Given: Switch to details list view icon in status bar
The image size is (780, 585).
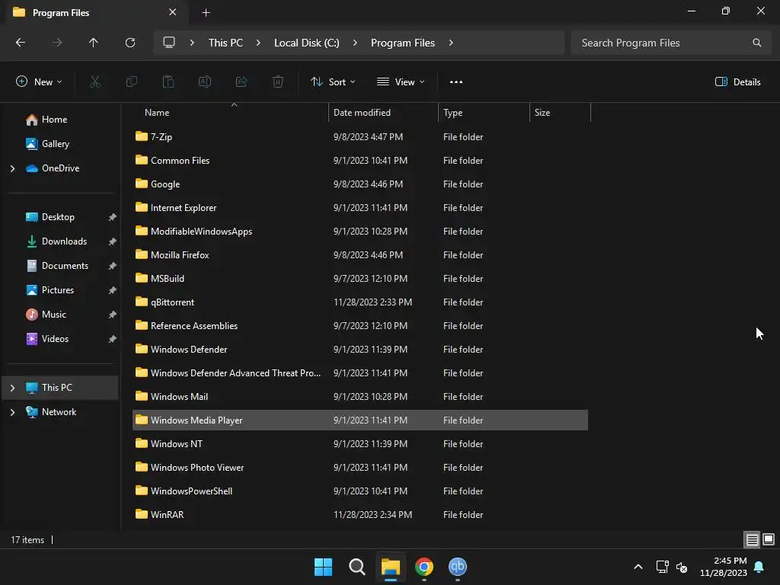Looking at the screenshot, I should point(752,539).
